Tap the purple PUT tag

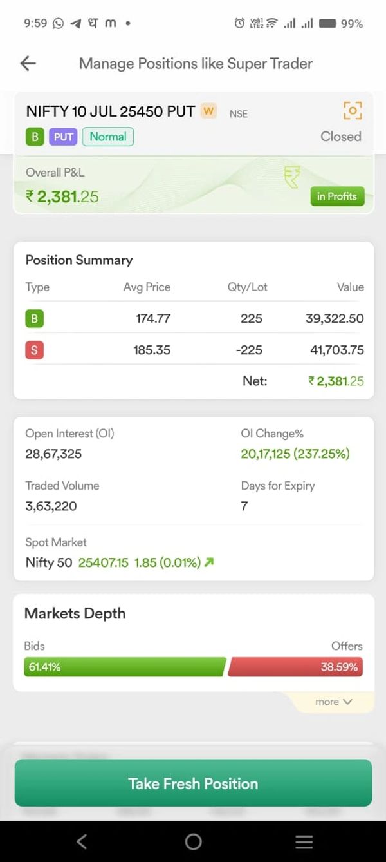(x=63, y=137)
